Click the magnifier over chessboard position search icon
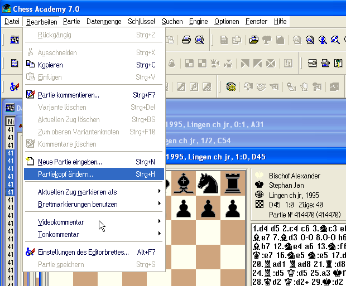Screen dimensions: 346x286 [x=335, y=40]
